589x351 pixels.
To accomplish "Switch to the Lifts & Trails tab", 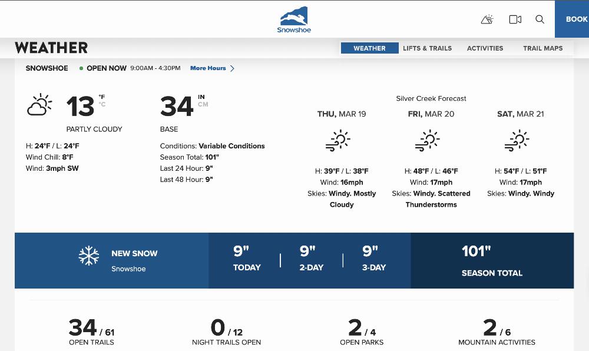I will pos(427,48).
